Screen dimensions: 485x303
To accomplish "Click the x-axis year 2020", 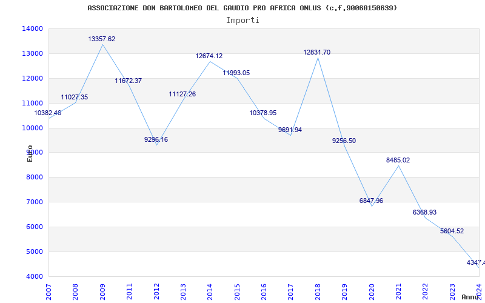I will [x=372, y=291].
